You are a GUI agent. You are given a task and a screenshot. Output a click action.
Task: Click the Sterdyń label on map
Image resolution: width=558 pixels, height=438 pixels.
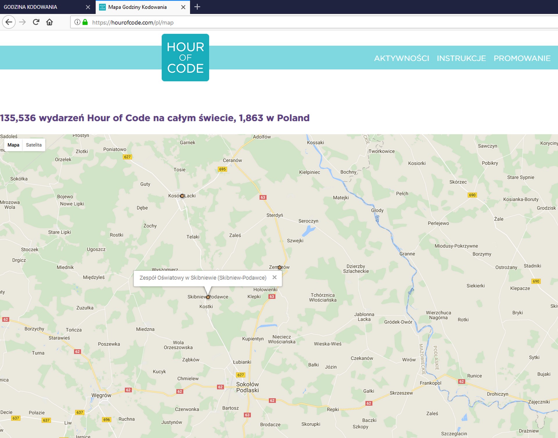click(275, 215)
